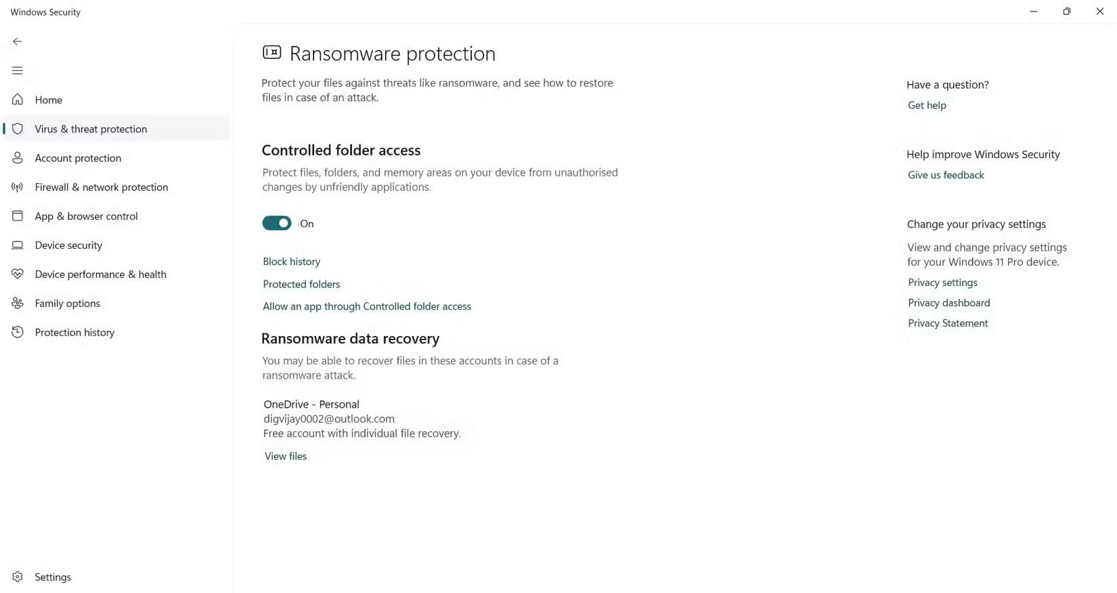Select Device performance & health in sidebar
The image size is (1117, 593).
click(100, 274)
